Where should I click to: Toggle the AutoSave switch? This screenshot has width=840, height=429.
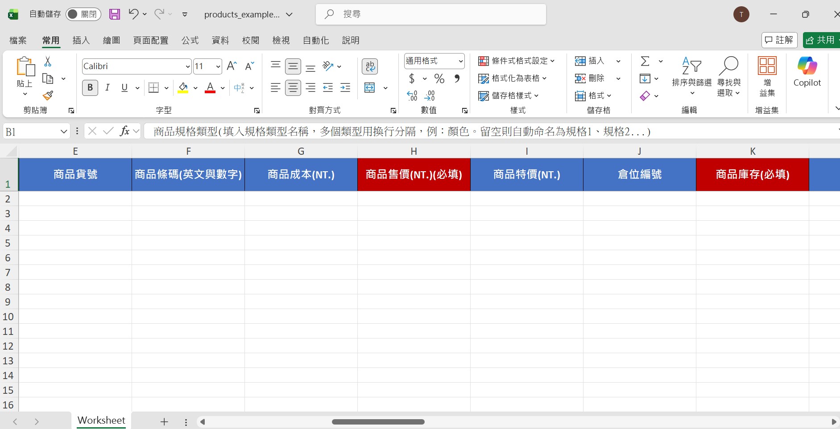click(x=83, y=14)
